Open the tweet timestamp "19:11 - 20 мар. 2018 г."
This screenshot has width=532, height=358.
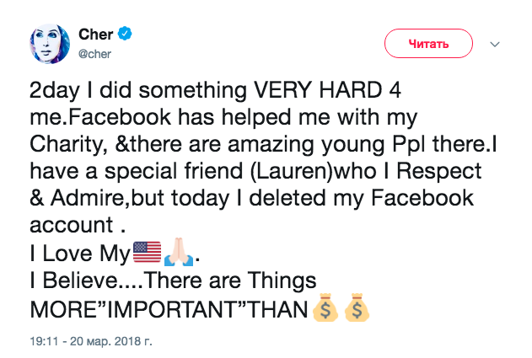click(x=83, y=343)
